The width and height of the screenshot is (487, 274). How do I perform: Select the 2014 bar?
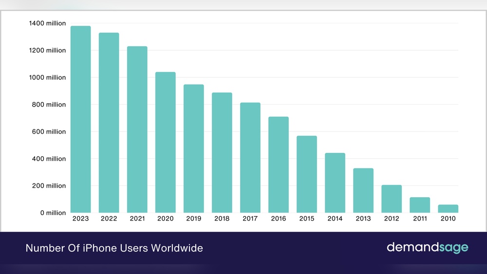coord(335,183)
